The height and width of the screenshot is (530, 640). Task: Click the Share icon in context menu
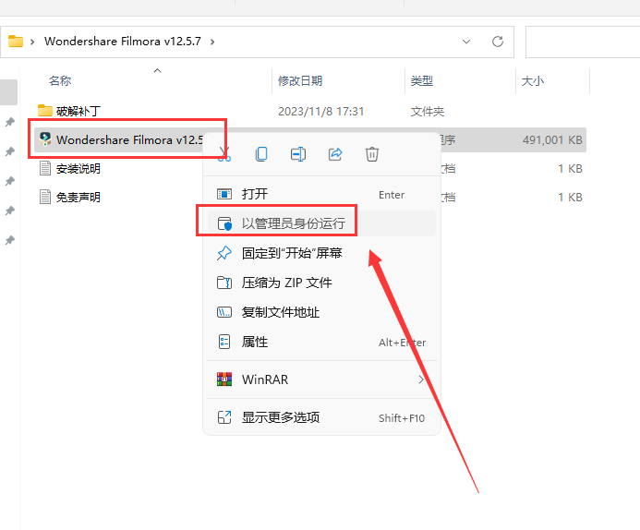pos(335,154)
